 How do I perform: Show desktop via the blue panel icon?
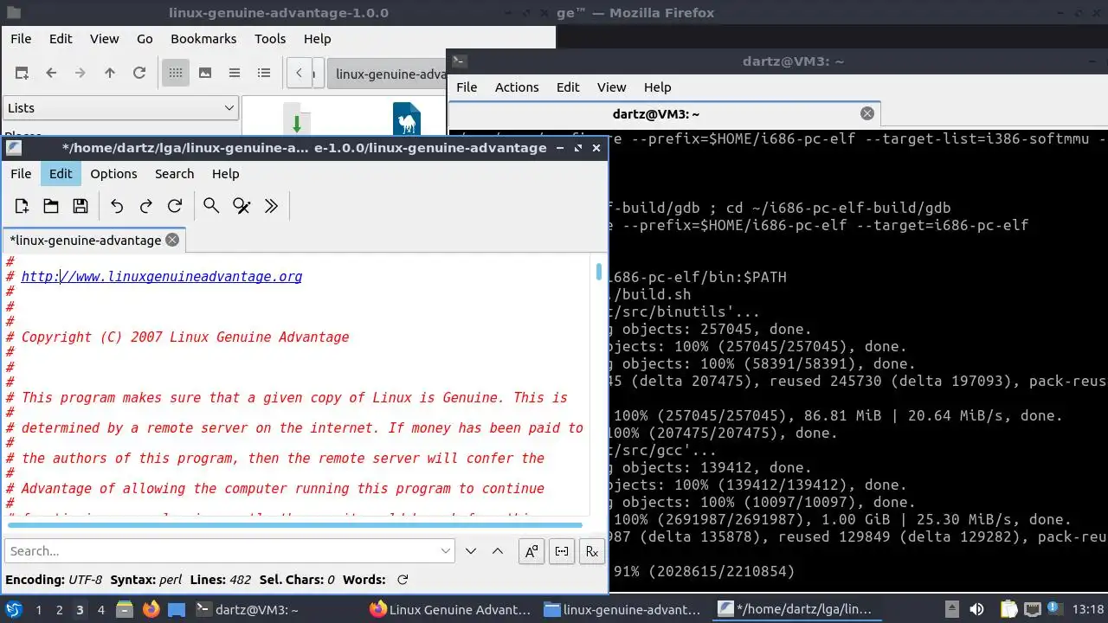point(177,609)
